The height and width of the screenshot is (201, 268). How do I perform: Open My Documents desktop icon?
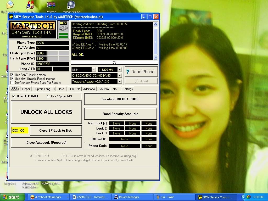[x=10, y=5]
